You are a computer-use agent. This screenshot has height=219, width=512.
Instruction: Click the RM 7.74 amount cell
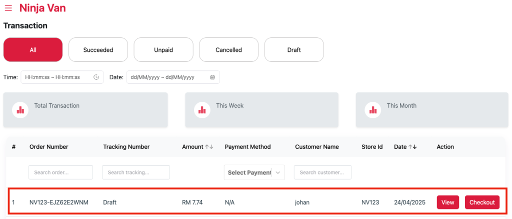192,203
